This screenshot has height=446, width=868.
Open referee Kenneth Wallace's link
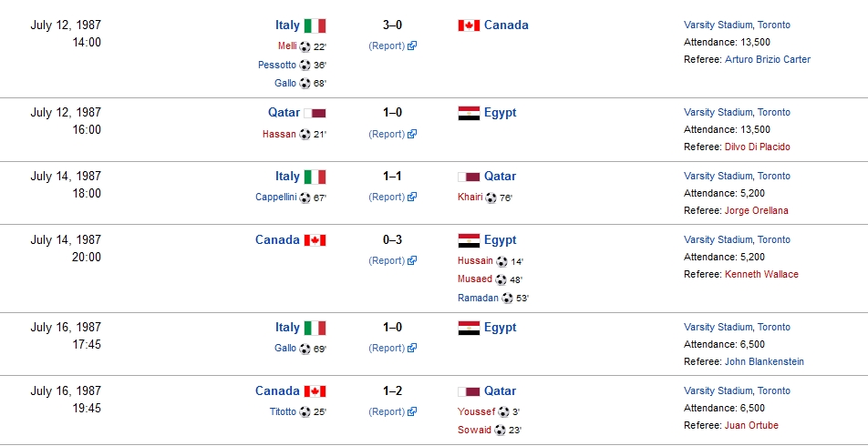tap(760, 275)
